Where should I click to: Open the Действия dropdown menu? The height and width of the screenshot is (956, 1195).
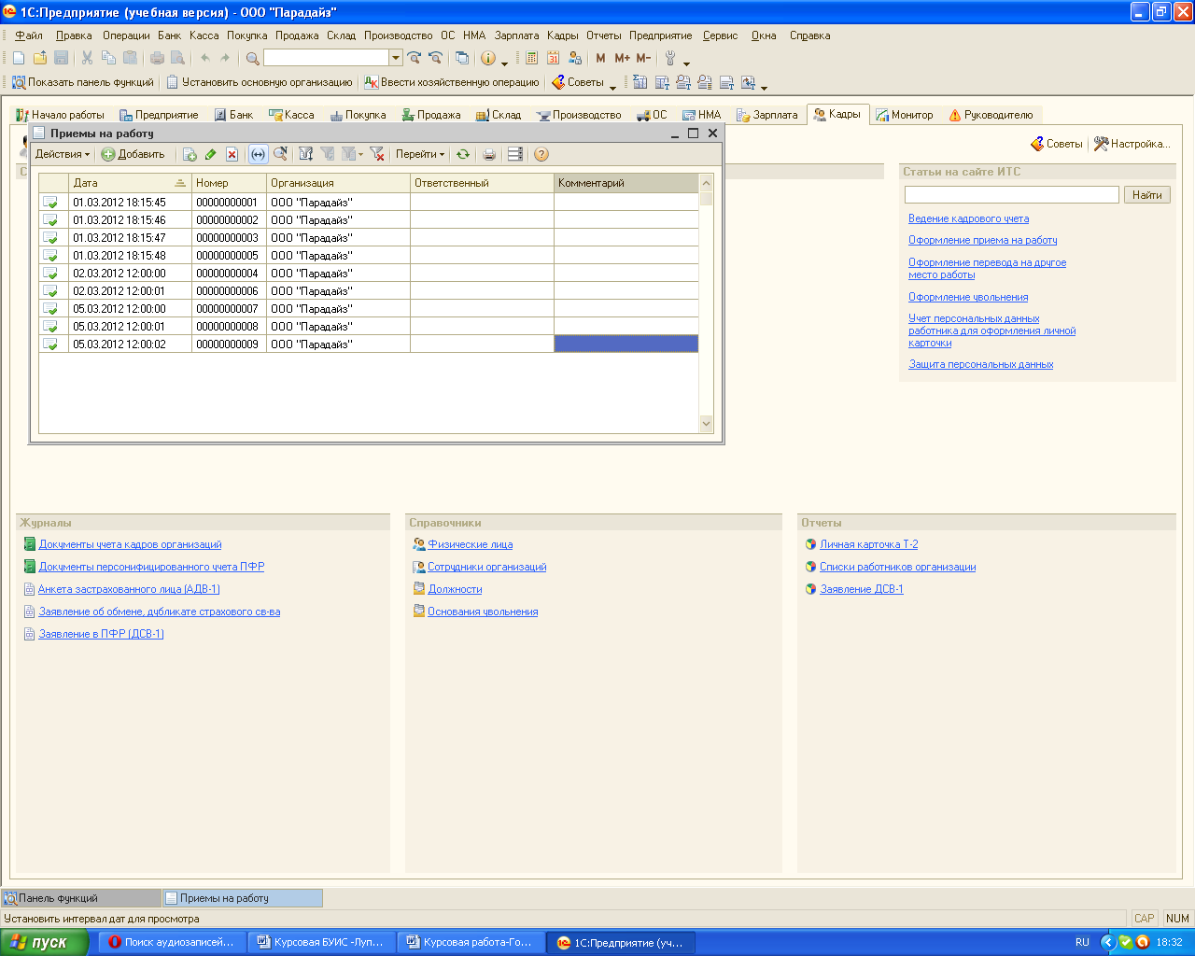click(63, 154)
